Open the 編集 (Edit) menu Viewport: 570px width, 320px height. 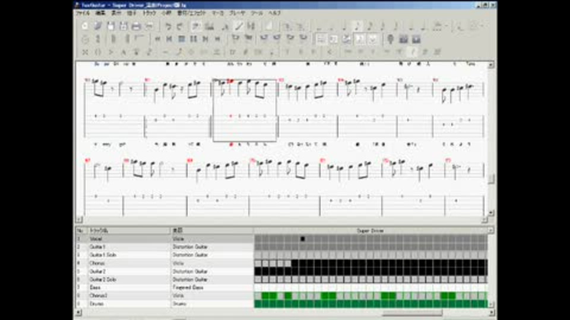pos(100,13)
